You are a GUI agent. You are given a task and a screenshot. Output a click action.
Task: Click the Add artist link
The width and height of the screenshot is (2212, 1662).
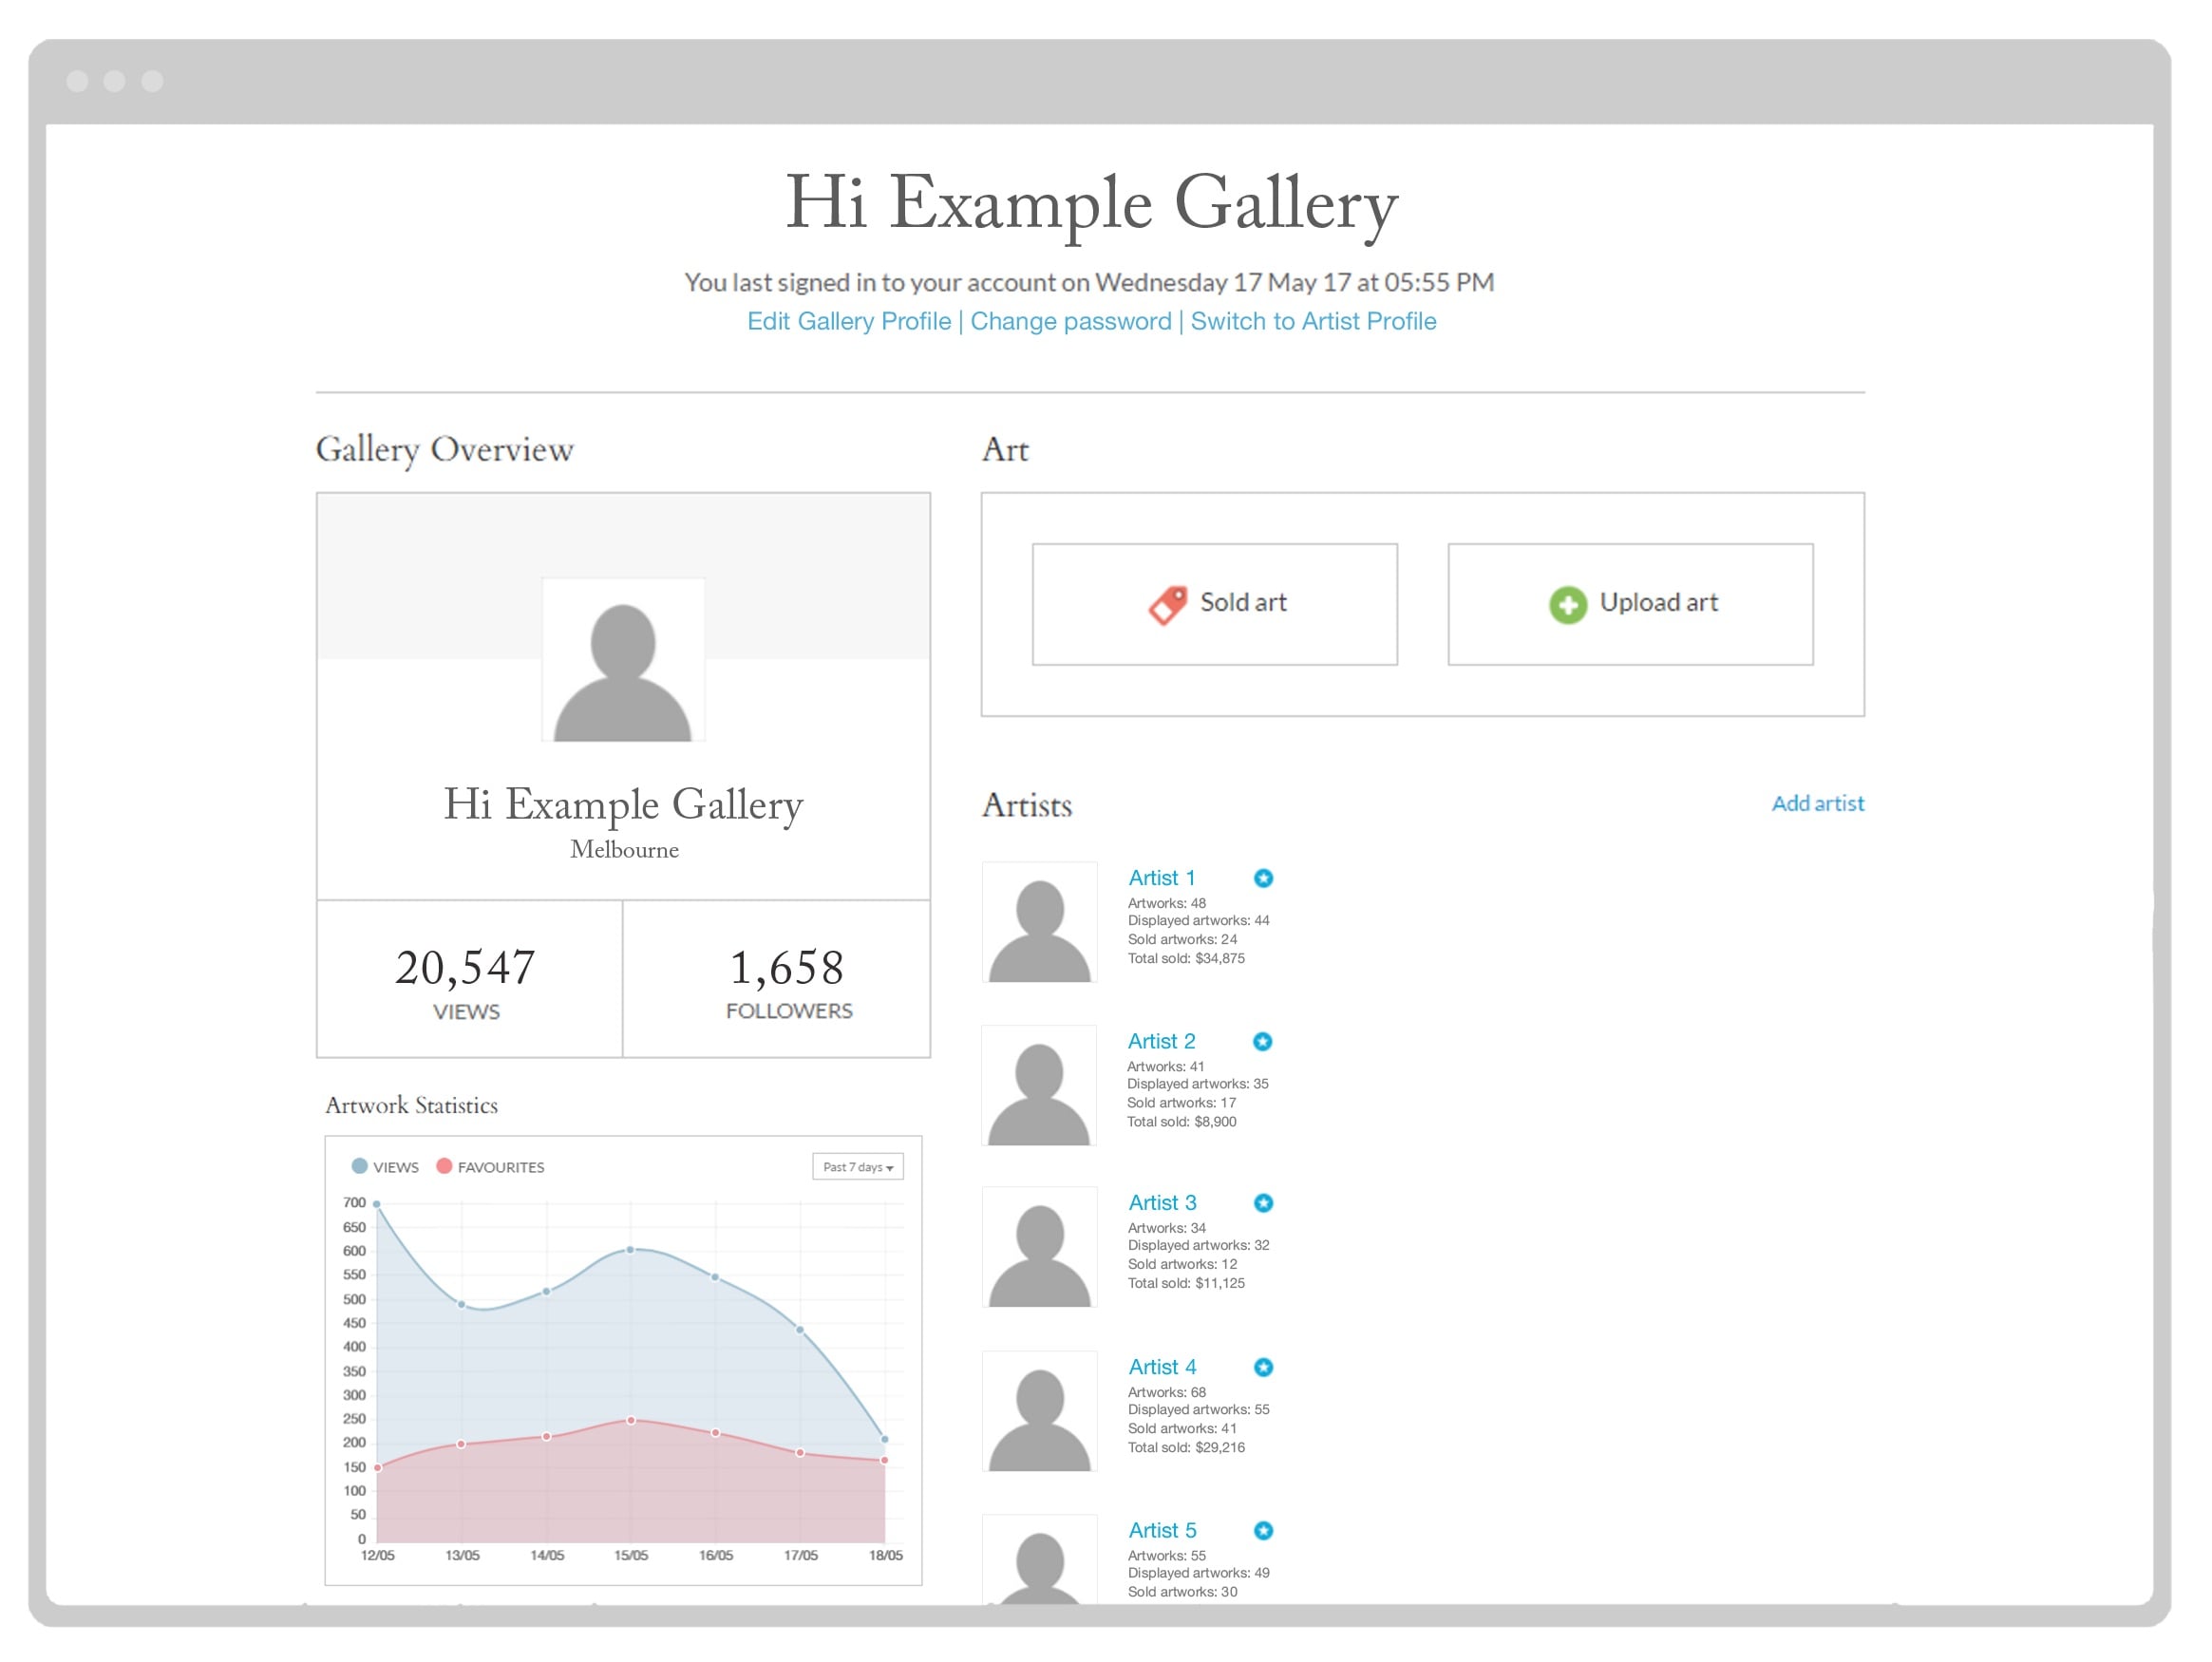1817,803
